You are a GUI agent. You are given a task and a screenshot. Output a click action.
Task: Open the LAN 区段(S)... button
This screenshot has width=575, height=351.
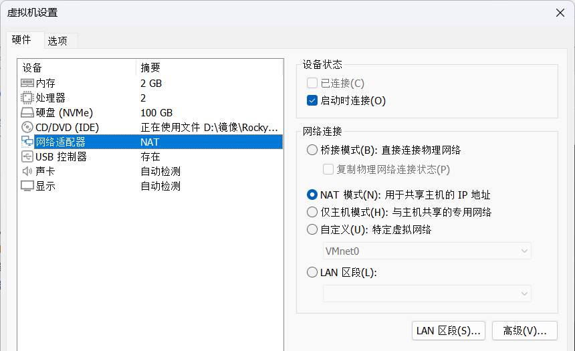449,331
